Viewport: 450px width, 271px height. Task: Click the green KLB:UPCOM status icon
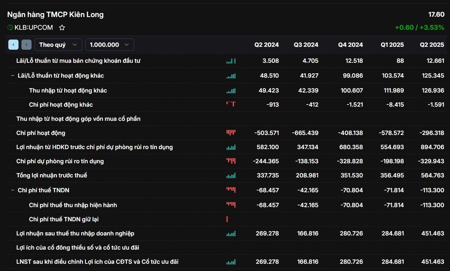(x=10, y=28)
